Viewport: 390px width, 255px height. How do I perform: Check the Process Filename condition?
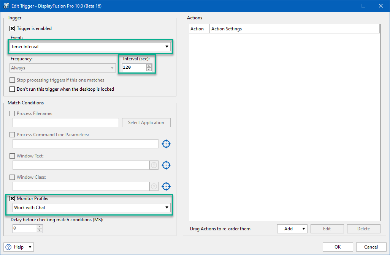[12, 113]
